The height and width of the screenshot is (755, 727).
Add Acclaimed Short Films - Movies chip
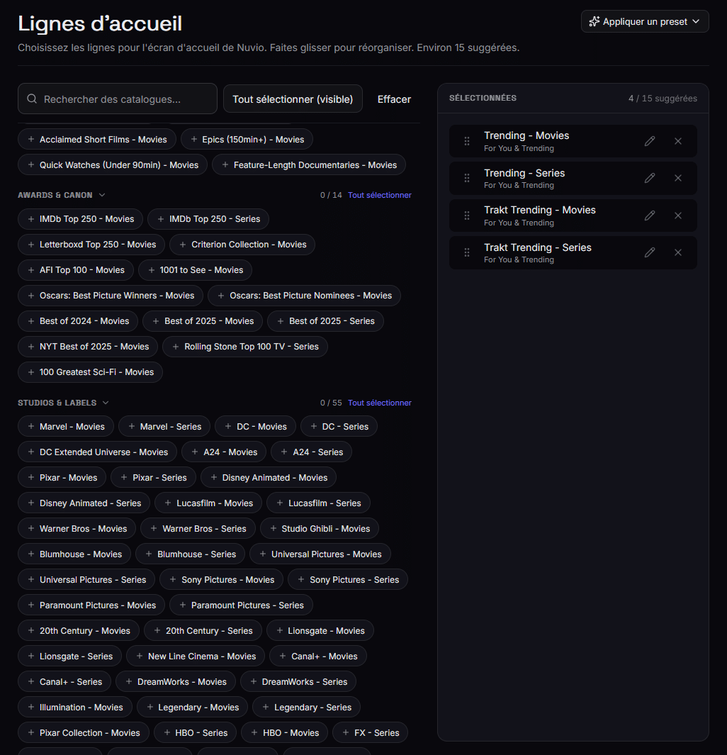pos(96,140)
